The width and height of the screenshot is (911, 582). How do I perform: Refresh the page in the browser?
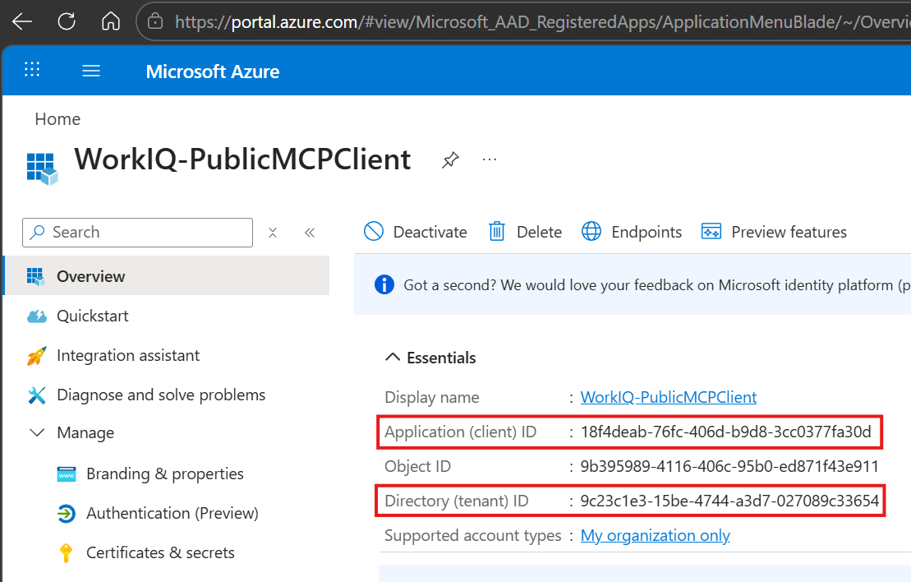coord(66,21)
